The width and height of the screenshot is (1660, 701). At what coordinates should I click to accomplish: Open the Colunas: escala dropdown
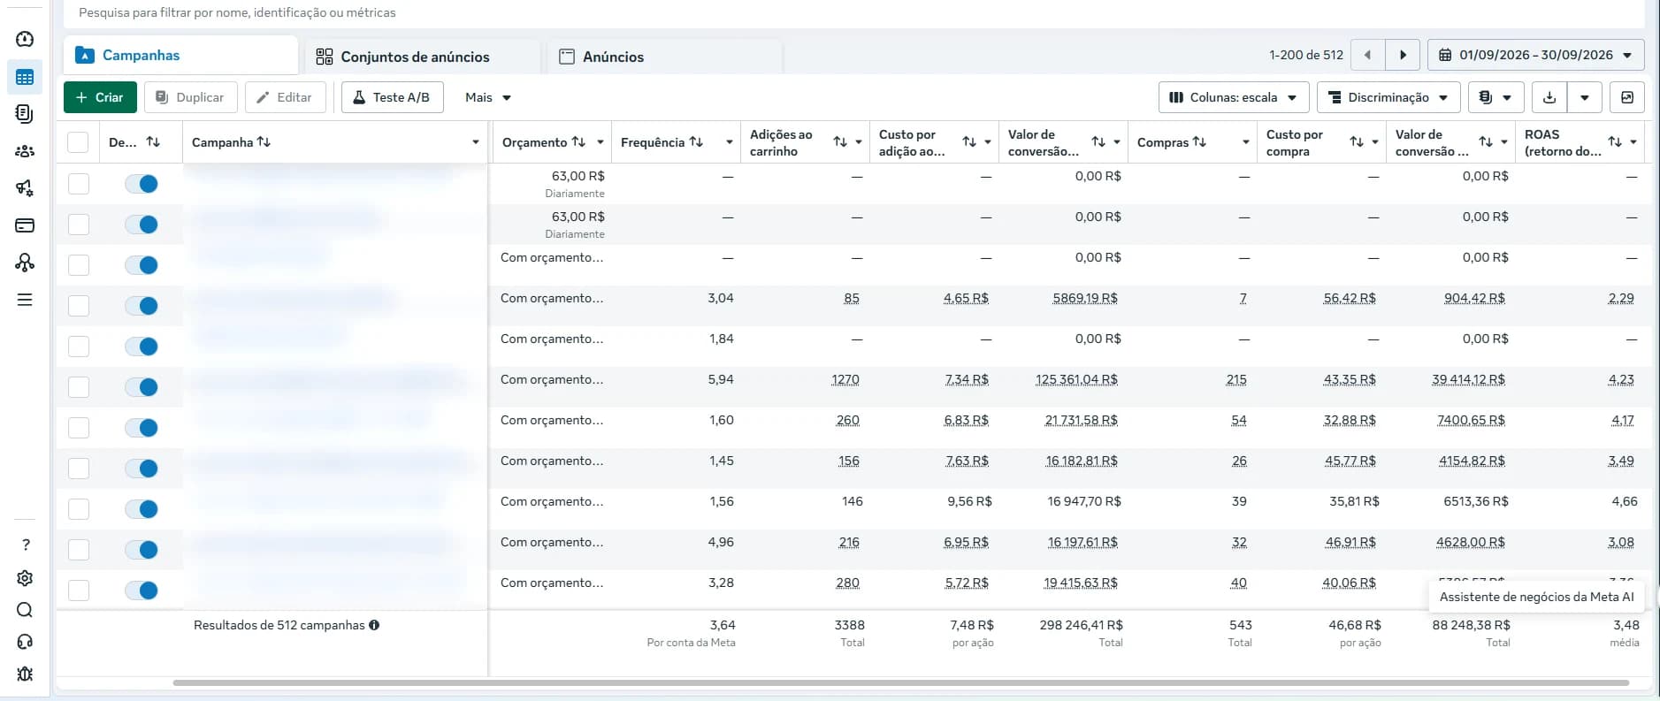pyautogui.click(x=1233, y=97)
